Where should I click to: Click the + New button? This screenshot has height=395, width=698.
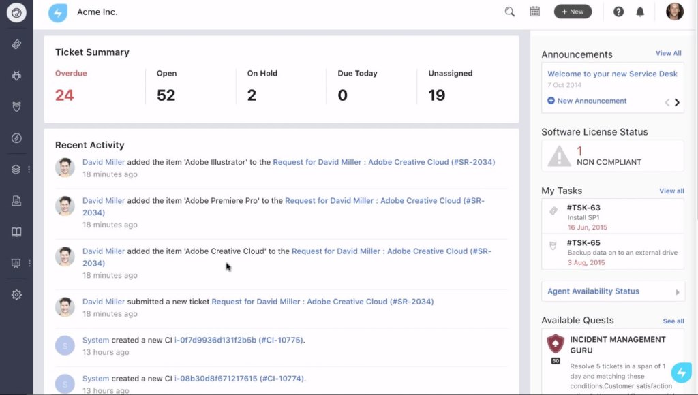(x=573, y=12)
